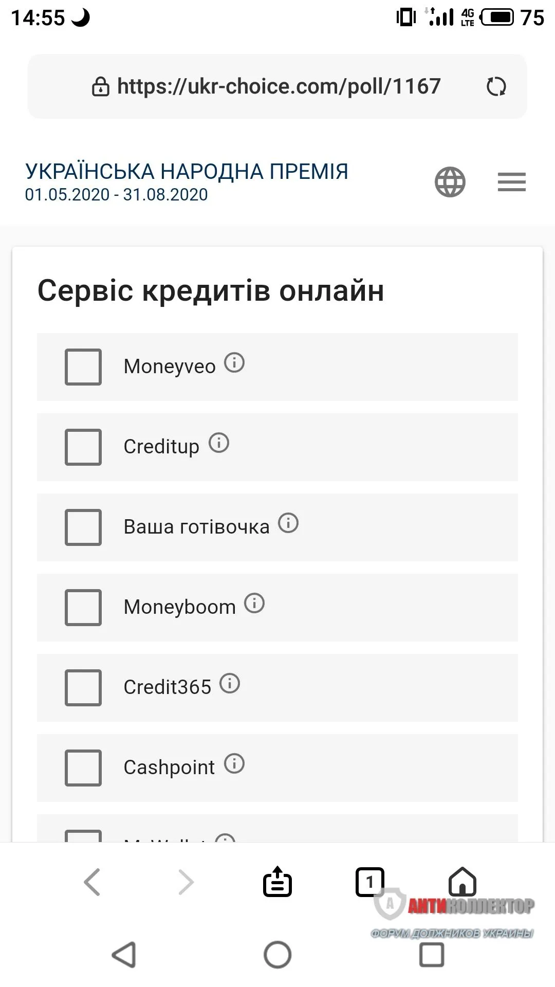Enable the Moneyboom checkbox

pos(83,608)
